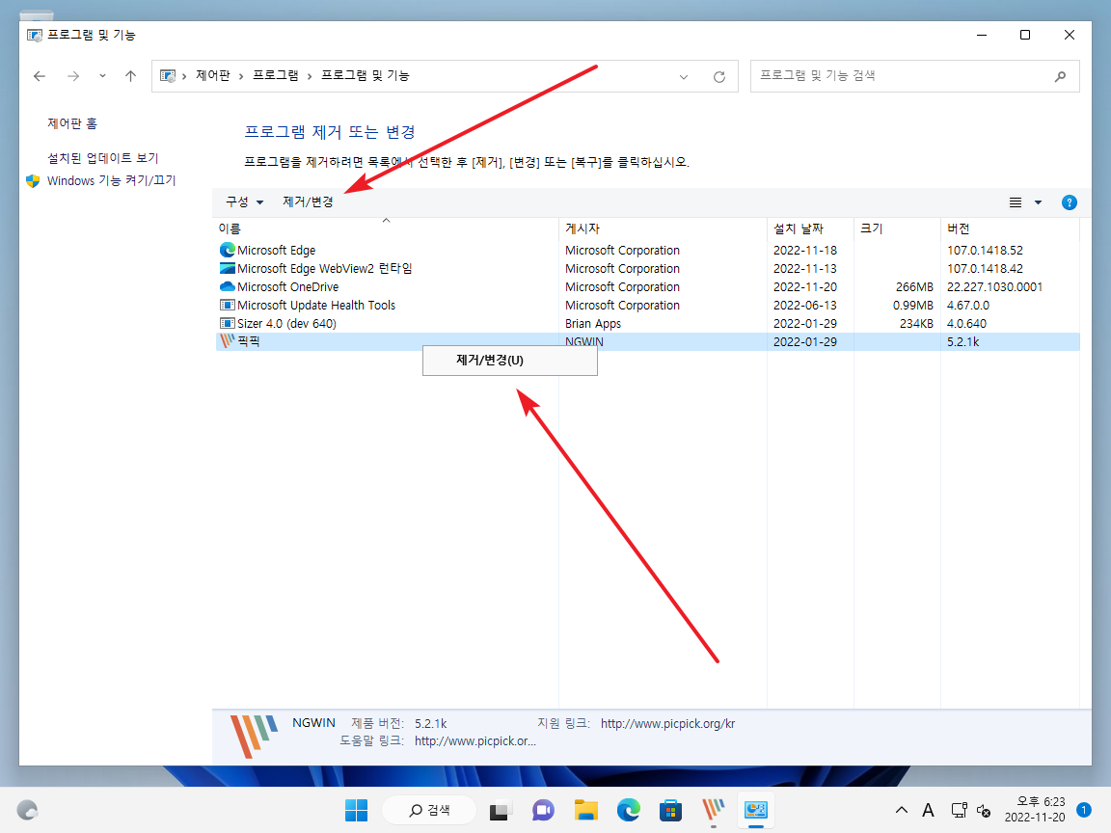Open the recent locations chevron
The height and width of the screenshot is (833, 1111).
pyautogui.click(x=103, y=76)
